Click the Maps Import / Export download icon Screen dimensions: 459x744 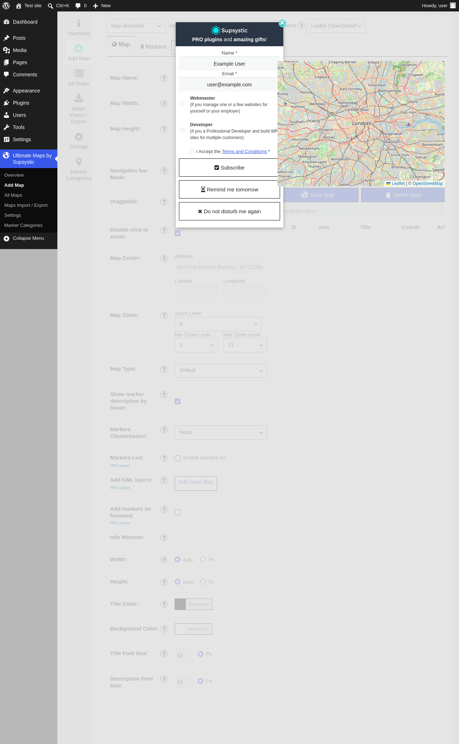coord(79,98)
